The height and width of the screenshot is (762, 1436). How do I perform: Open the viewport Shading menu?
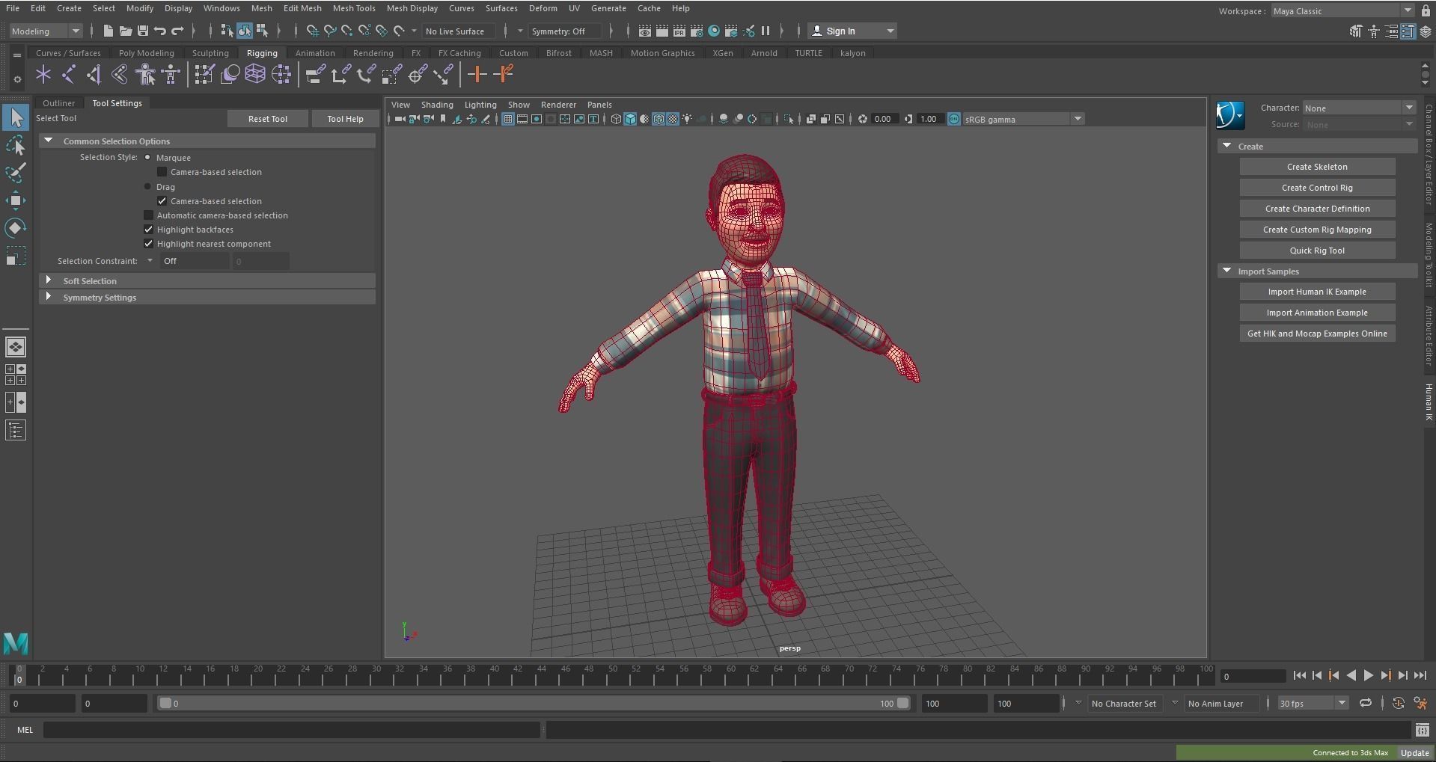pos(437,105)
